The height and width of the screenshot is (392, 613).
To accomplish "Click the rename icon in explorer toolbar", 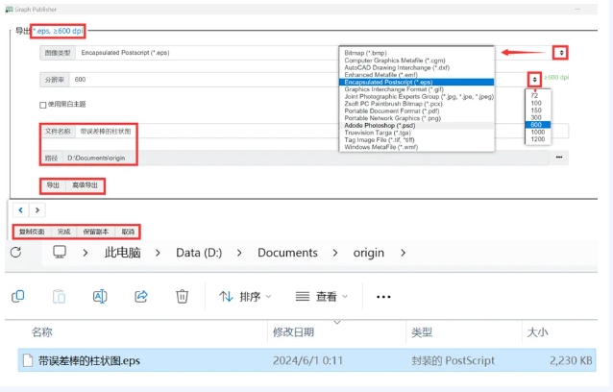I will [x=100, y=297].
